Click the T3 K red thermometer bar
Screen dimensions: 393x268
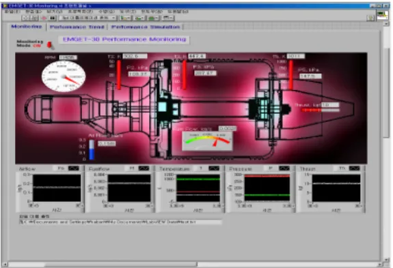pyautogui.click(x=185, y=74)
